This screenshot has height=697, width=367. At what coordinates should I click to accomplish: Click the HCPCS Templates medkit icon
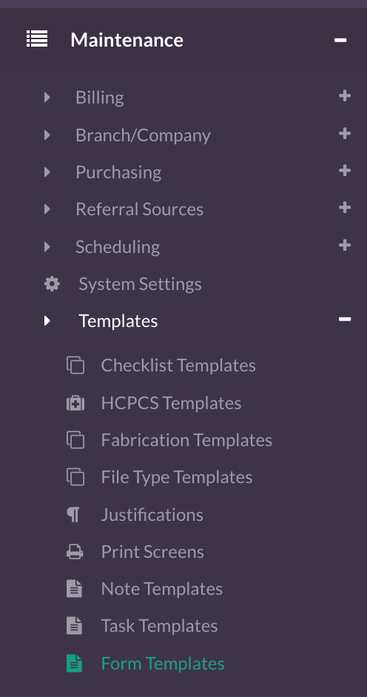coord(75,403)
